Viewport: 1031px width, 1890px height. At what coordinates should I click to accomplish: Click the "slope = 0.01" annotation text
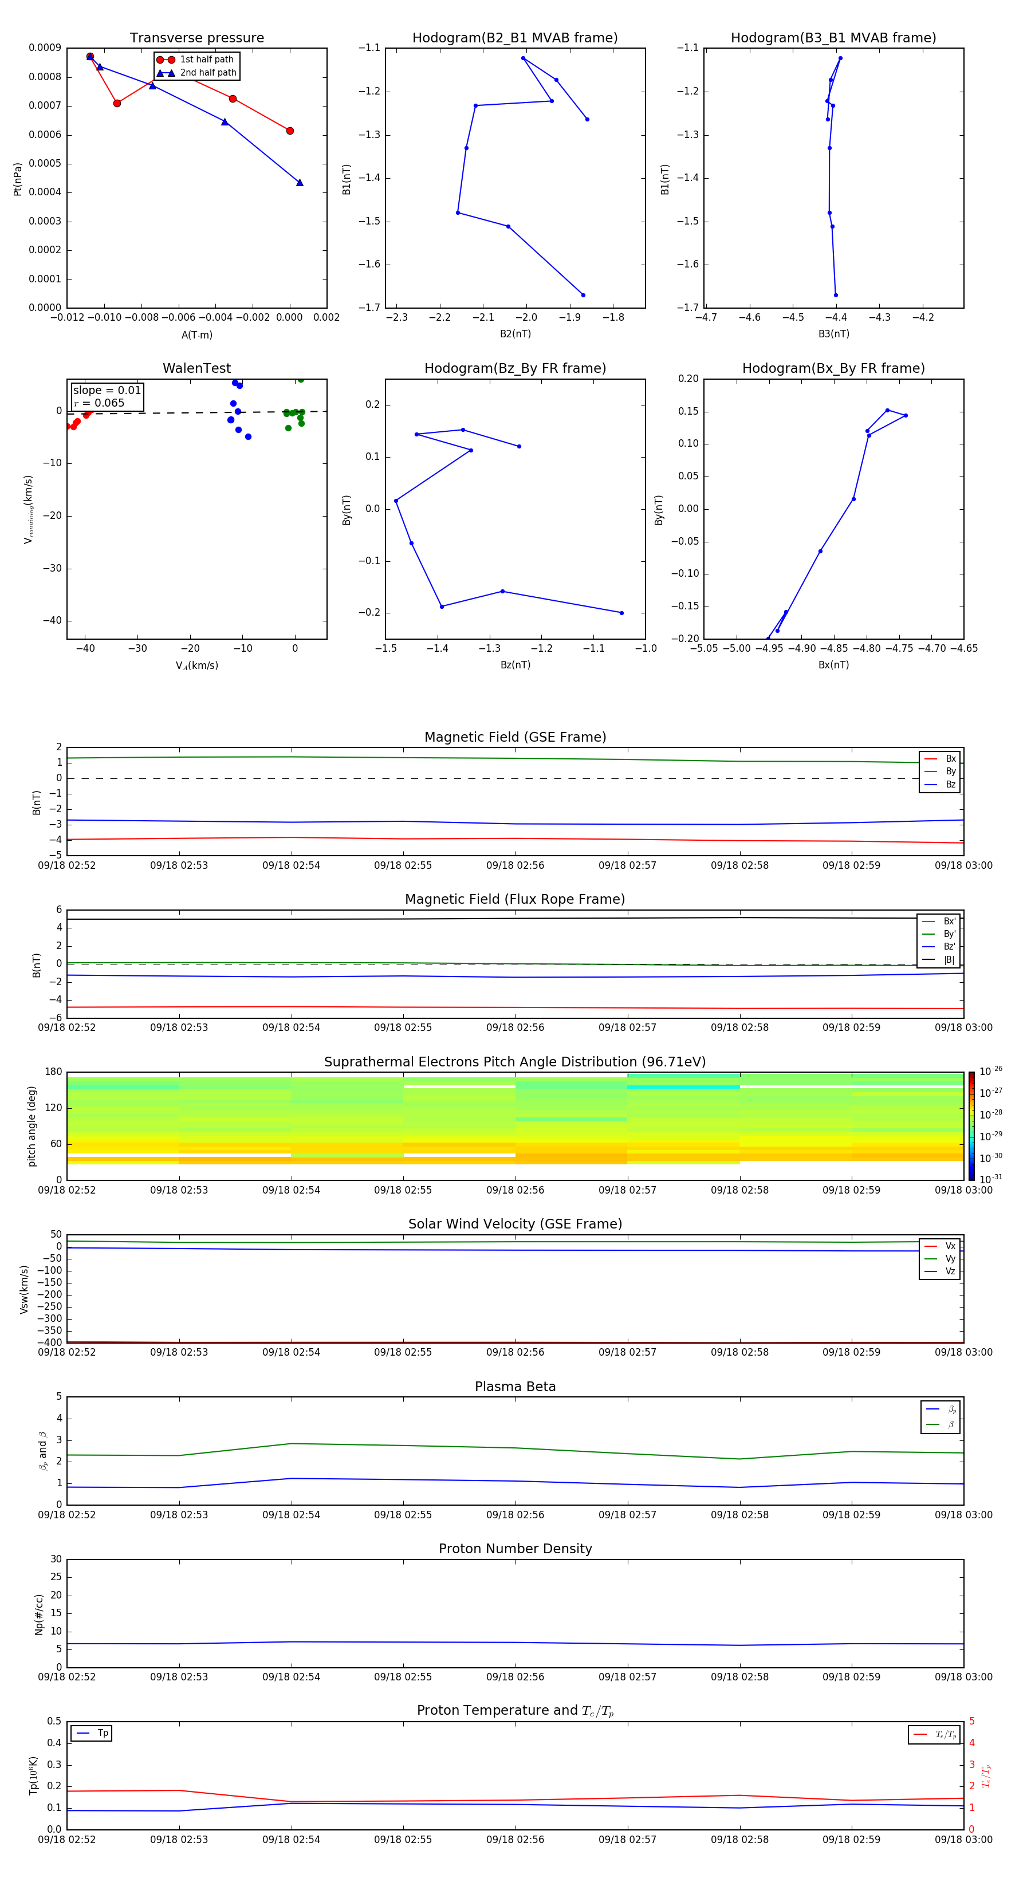[107, 391]
